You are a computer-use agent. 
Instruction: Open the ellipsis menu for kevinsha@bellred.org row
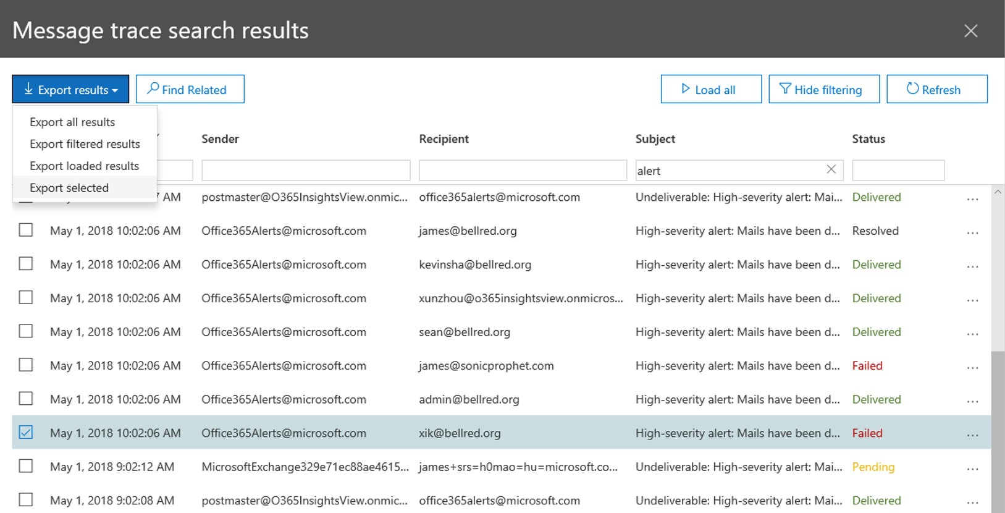coord(972,266)
